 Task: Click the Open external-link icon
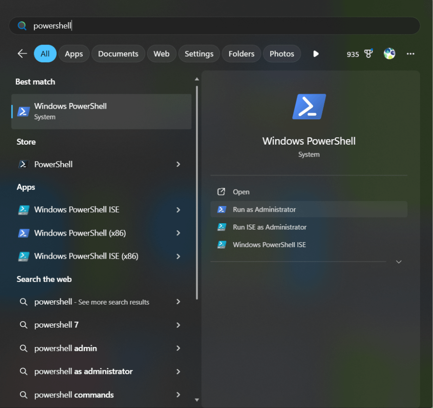pyautogui.click(x=221, y=192)
